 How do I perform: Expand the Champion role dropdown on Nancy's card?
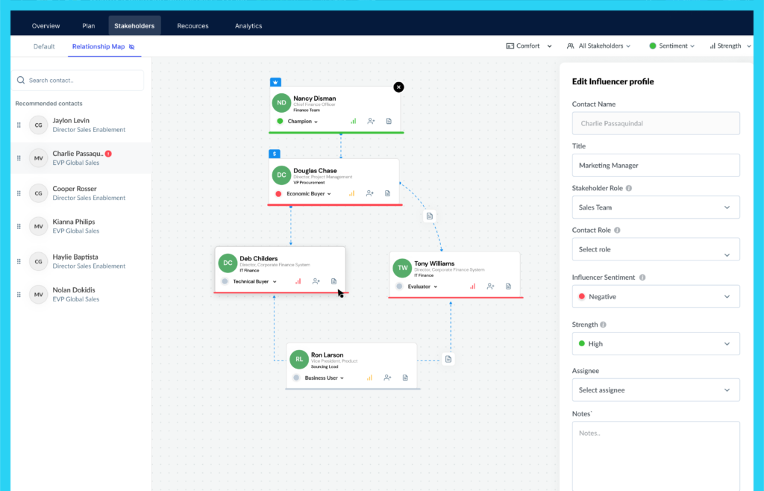[302, 122]
